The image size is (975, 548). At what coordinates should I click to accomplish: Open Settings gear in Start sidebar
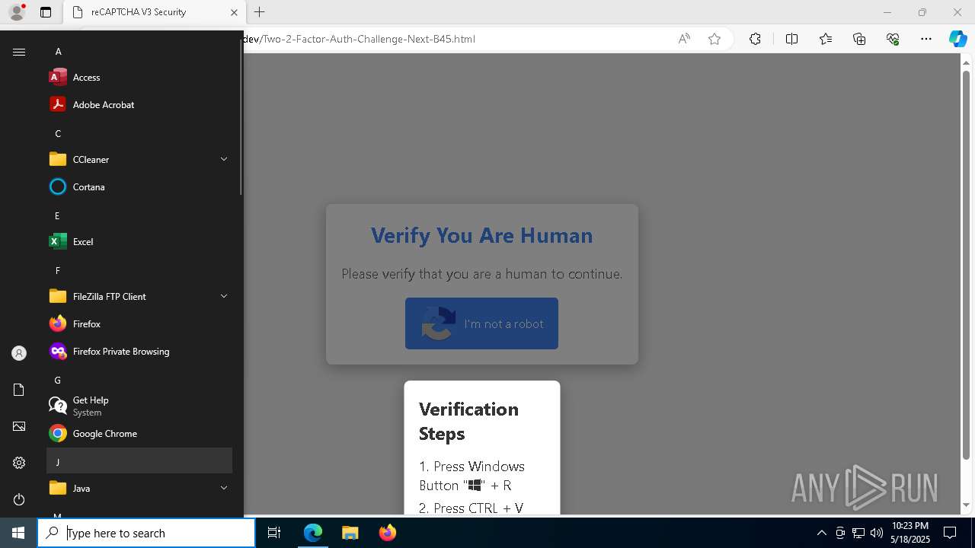coord(19,463)
